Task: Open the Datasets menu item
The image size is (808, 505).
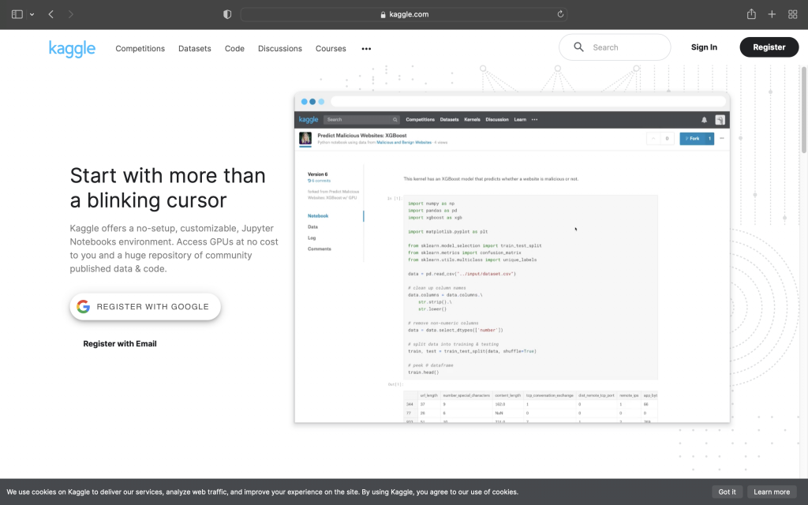Action: (x=195, y=48)
